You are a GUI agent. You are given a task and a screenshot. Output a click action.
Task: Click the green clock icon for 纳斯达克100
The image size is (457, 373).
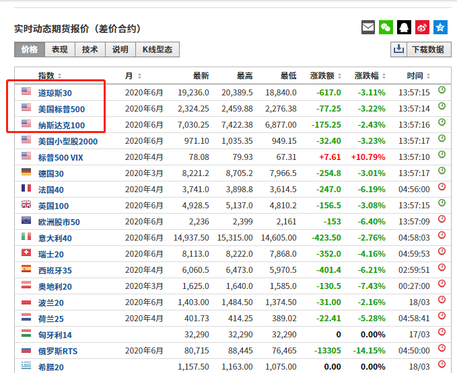(442, 122)
